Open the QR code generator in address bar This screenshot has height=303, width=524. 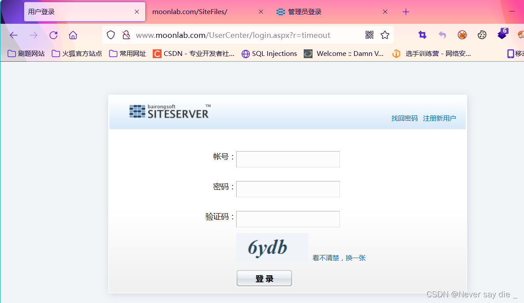[369, 35]
